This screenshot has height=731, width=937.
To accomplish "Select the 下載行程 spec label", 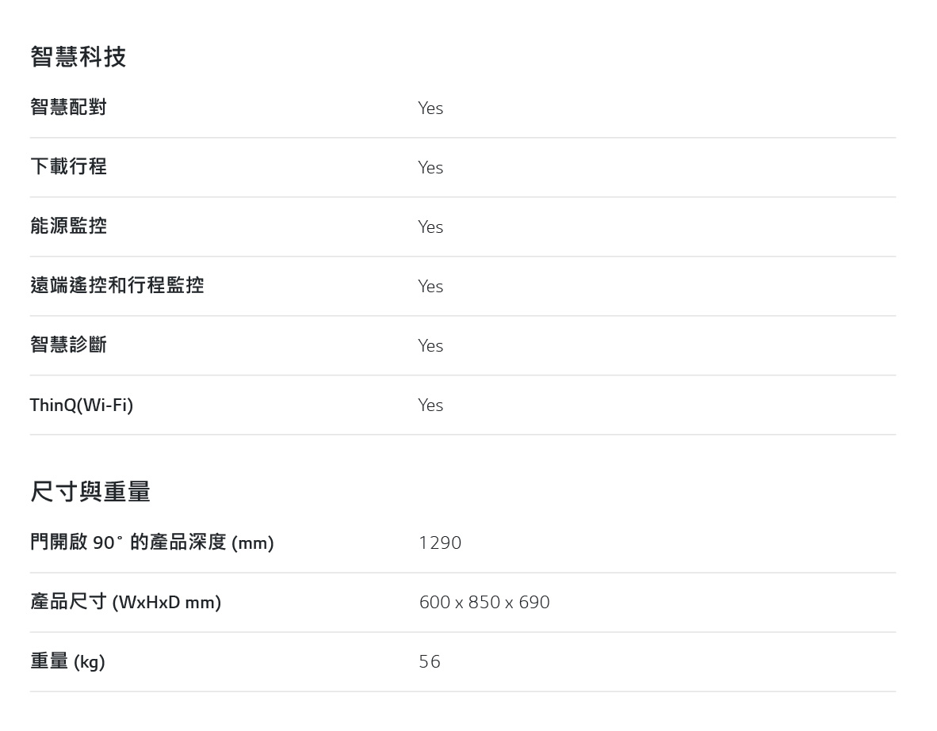I will [69, 166].
